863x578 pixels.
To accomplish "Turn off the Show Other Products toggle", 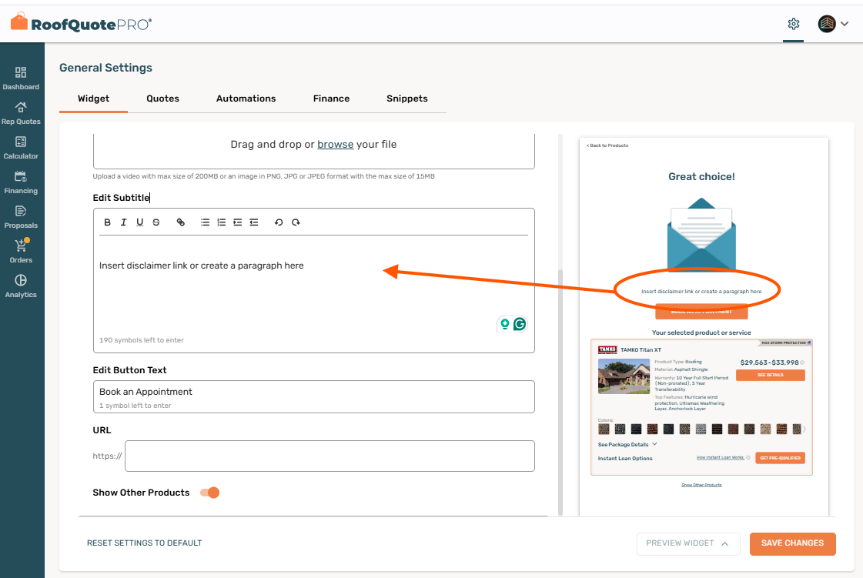I will 209,493.
